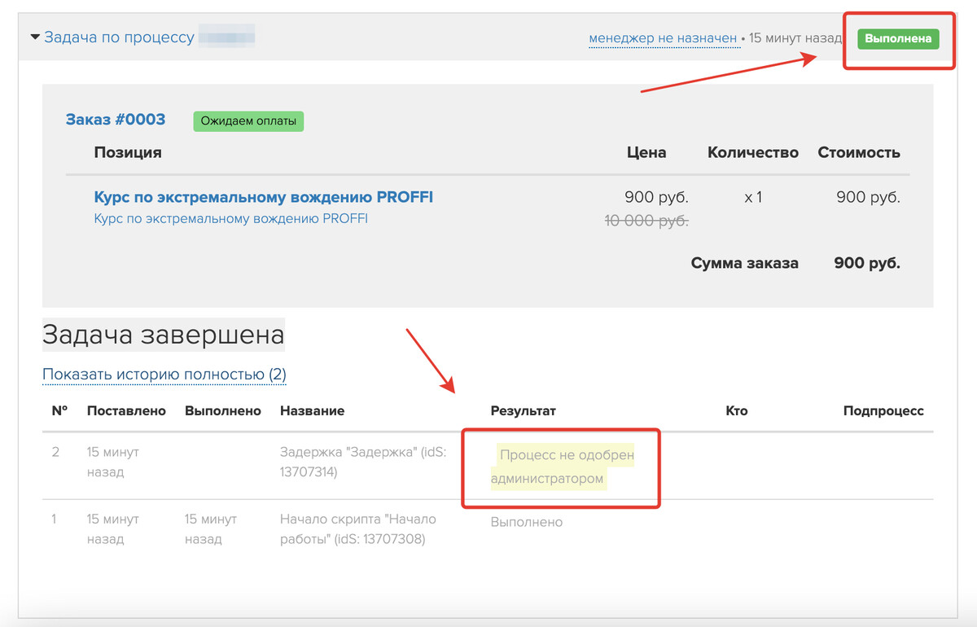Collapse the task triangle beside Задача по процессу
The image size is (977, 627).
click(35, 37)
